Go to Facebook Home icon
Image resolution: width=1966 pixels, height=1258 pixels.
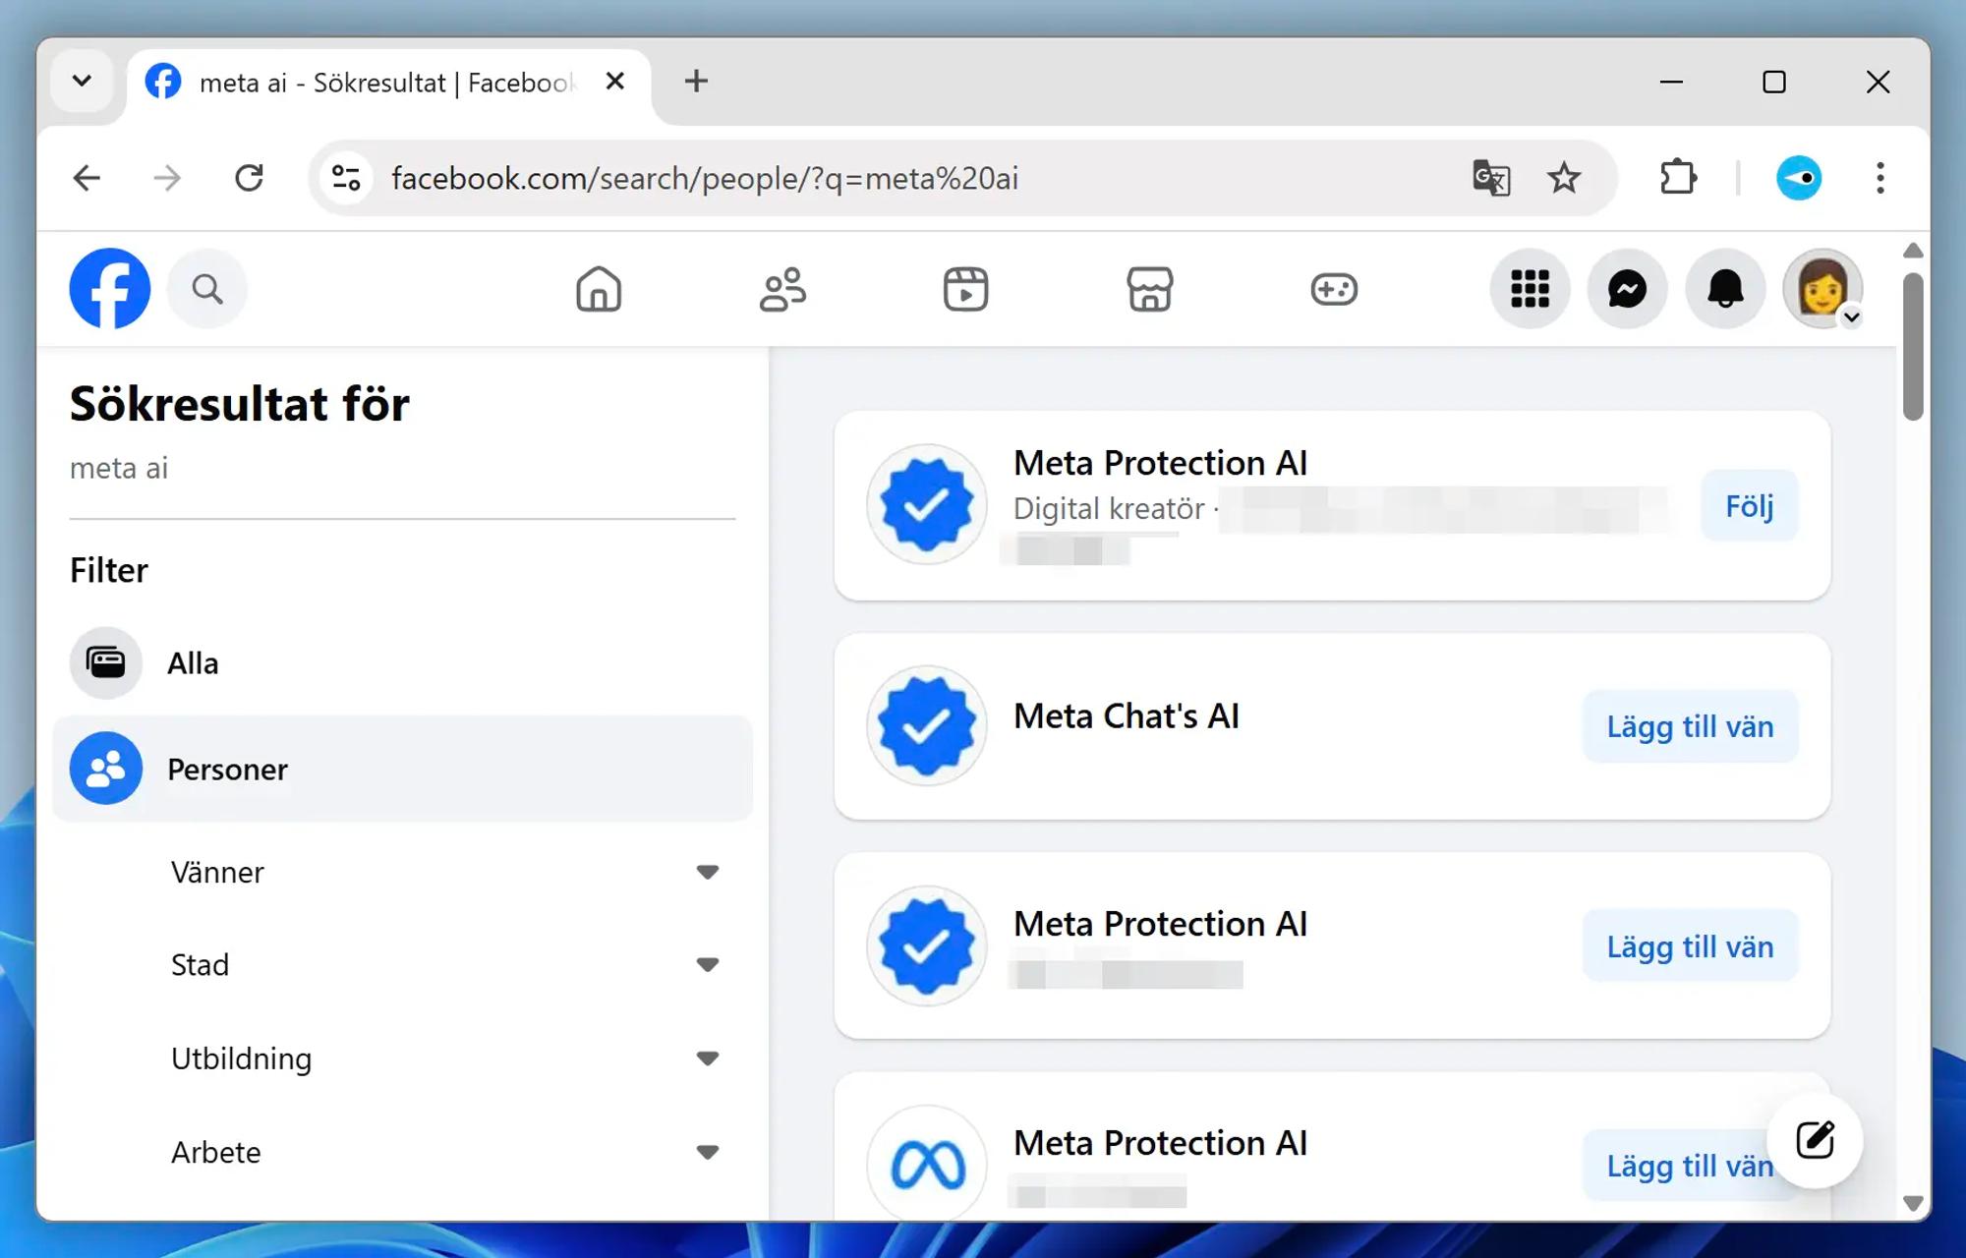599,289
